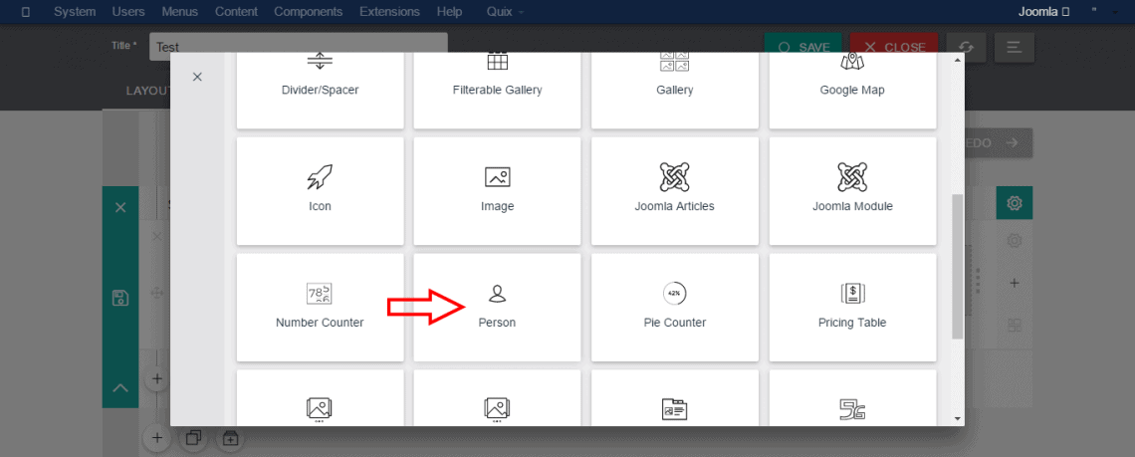Pick the Number Counter element
This screenshot has width=1135, height=457.
click(x=320, y=307)
